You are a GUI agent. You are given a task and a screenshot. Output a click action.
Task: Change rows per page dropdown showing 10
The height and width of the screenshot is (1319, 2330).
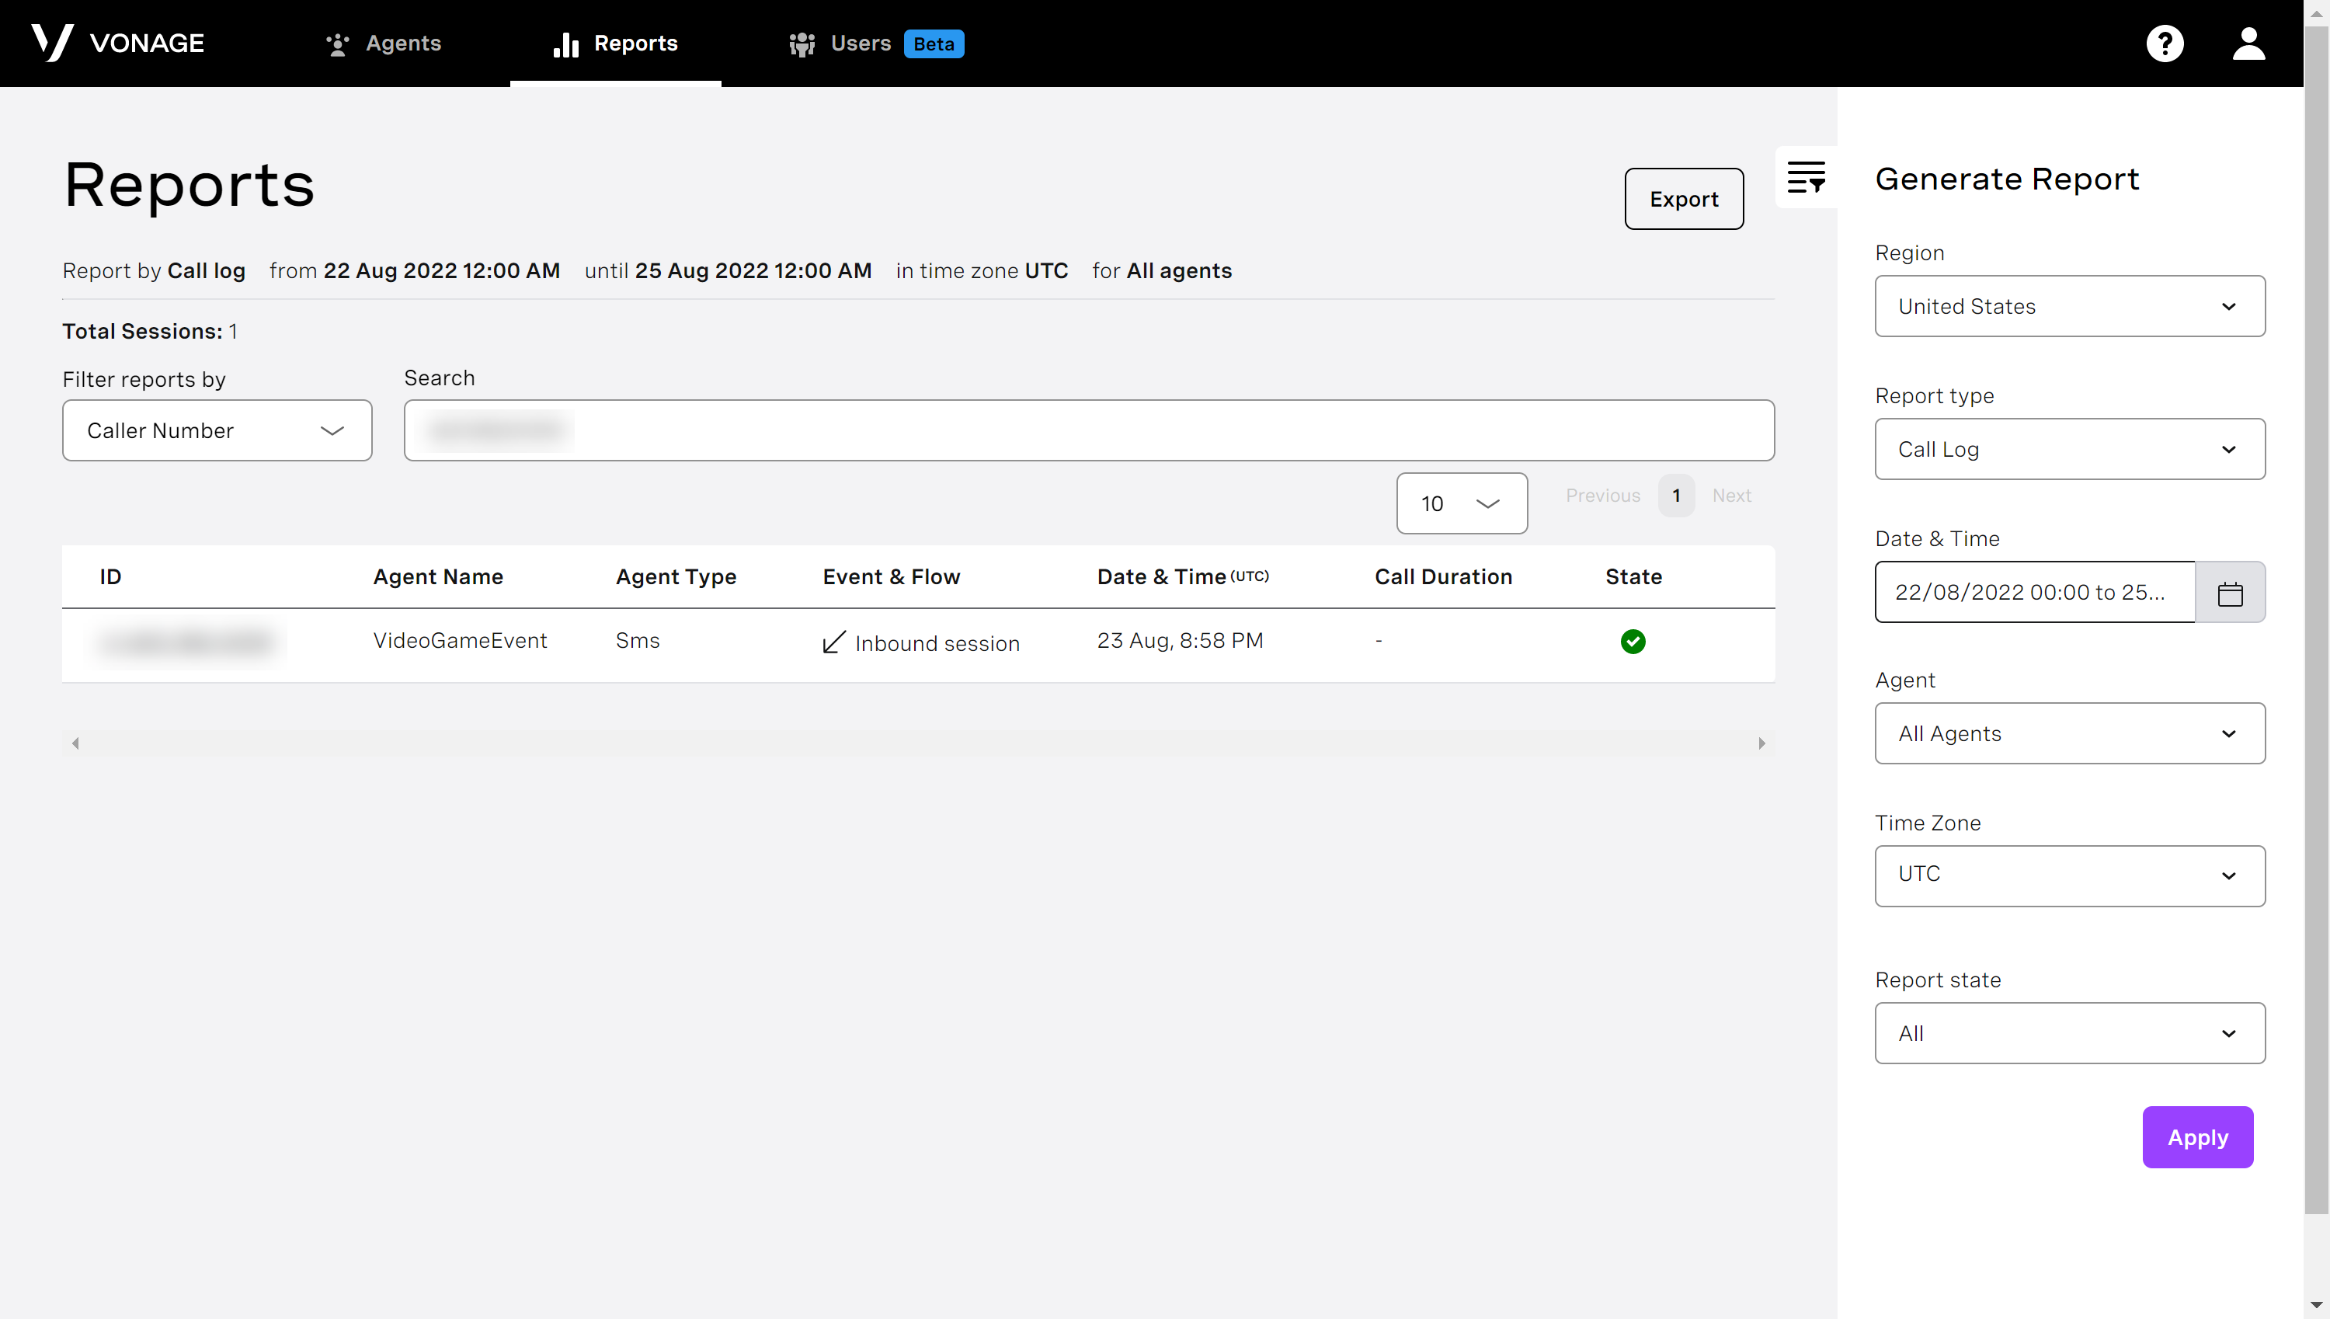(x=1462, y=503)
